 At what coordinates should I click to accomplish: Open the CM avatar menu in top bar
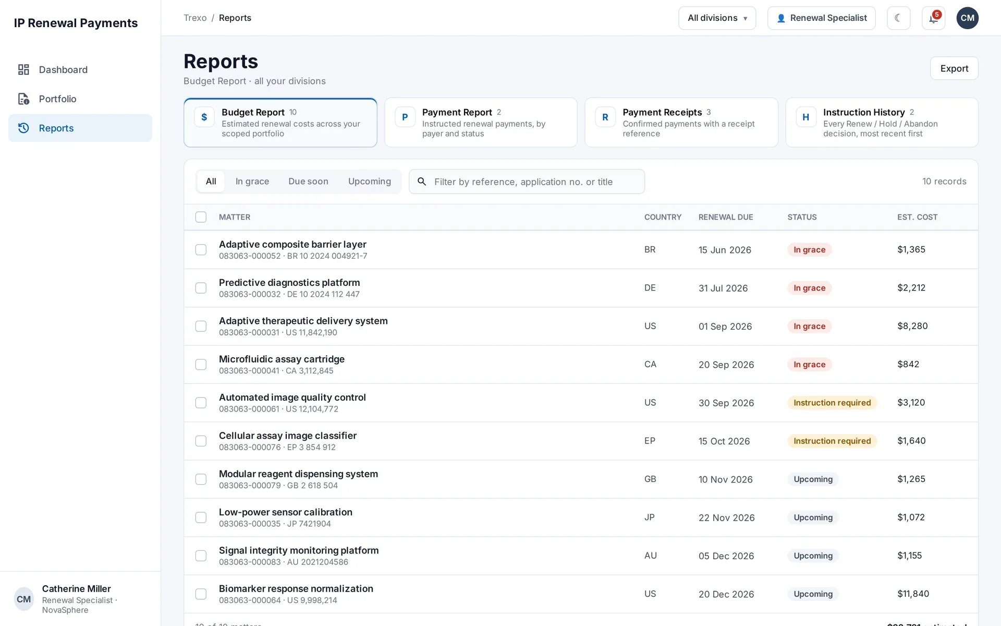point(967,18)
